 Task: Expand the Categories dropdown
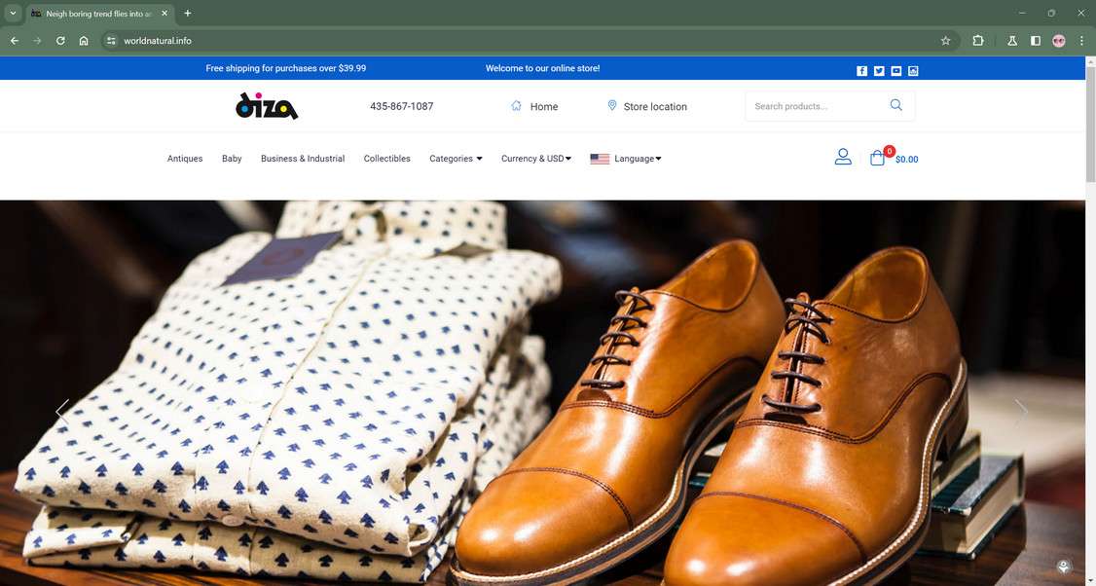(456, 159)
